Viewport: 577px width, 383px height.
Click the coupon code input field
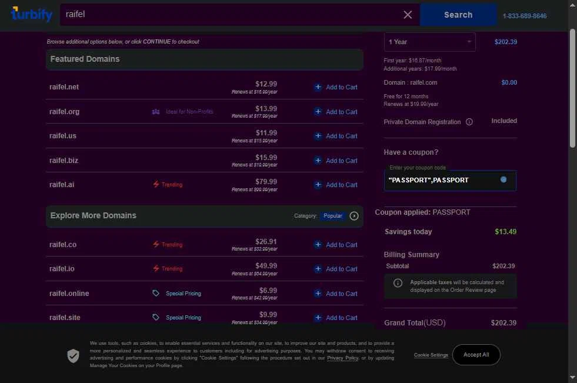[450, 180]
